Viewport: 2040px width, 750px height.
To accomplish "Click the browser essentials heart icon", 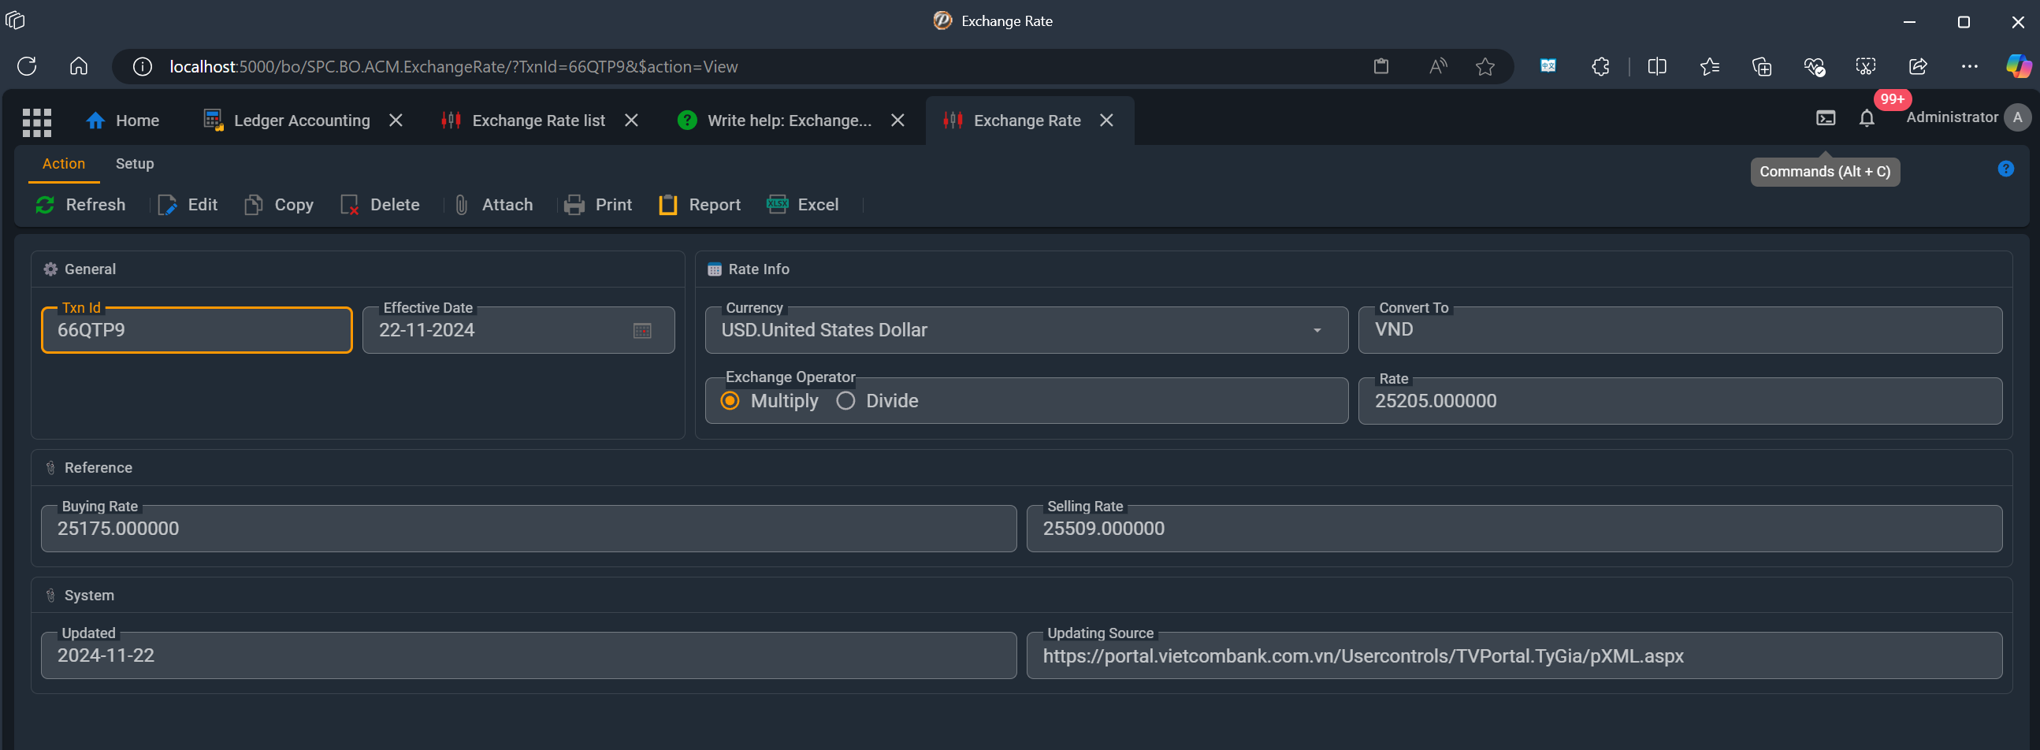I will click(1814, 66).
